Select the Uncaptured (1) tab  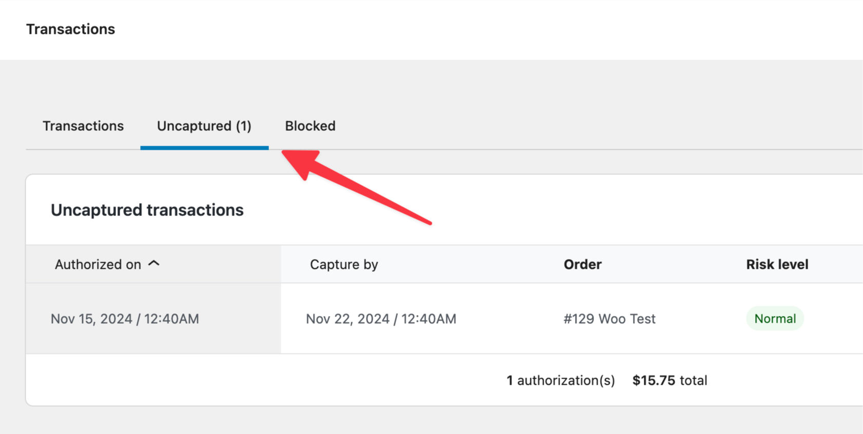pos(204,126)
